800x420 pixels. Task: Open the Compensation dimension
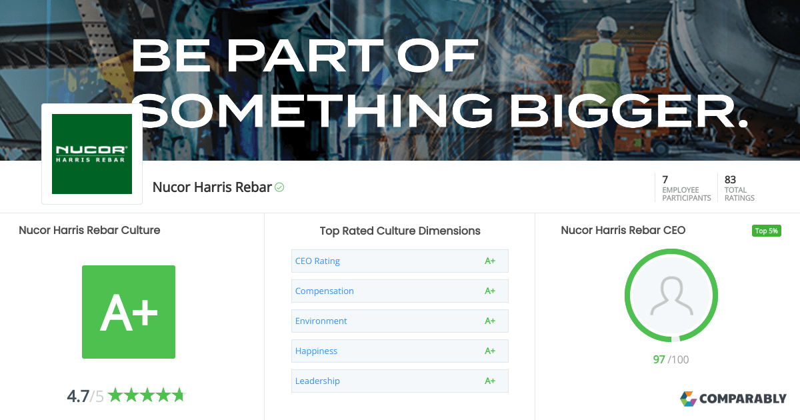(325, 291)
